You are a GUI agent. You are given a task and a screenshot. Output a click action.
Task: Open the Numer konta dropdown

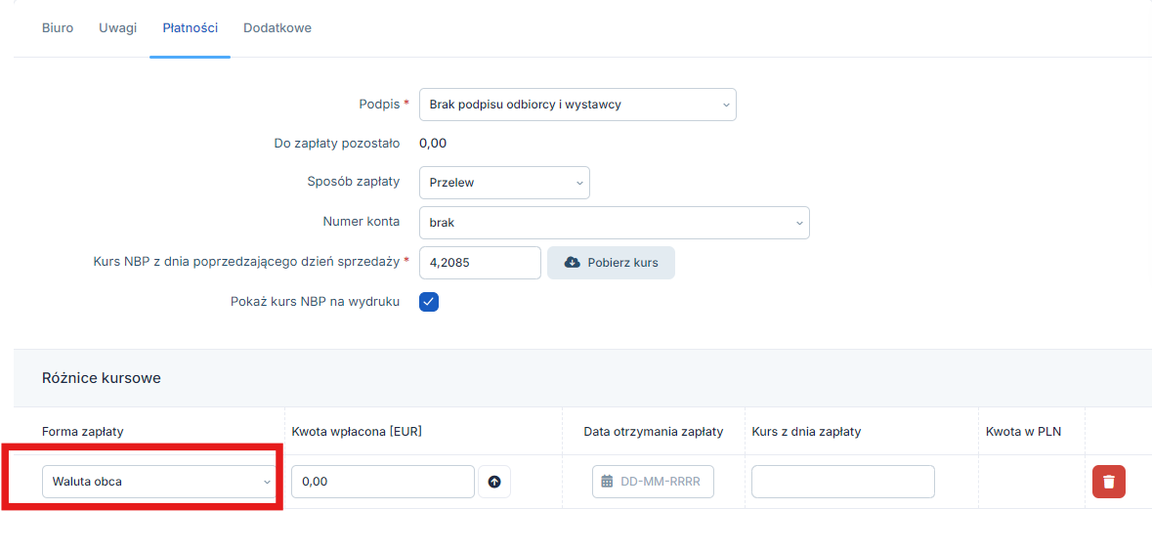[615, 222]
